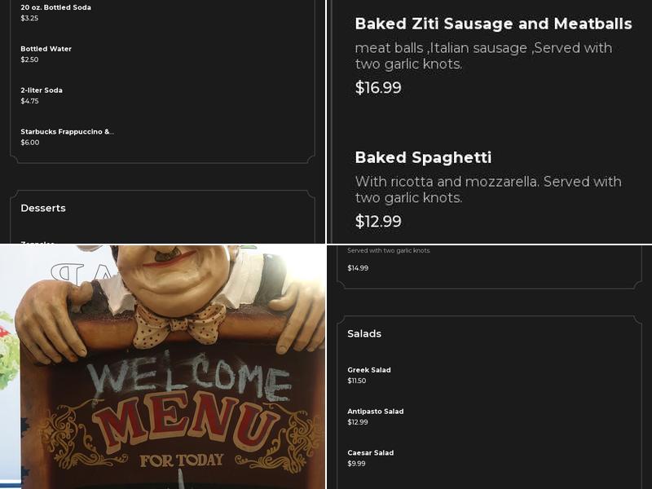Open the Salads section header
This screenshot has height=489, width=652.
(x=363, y=333)
